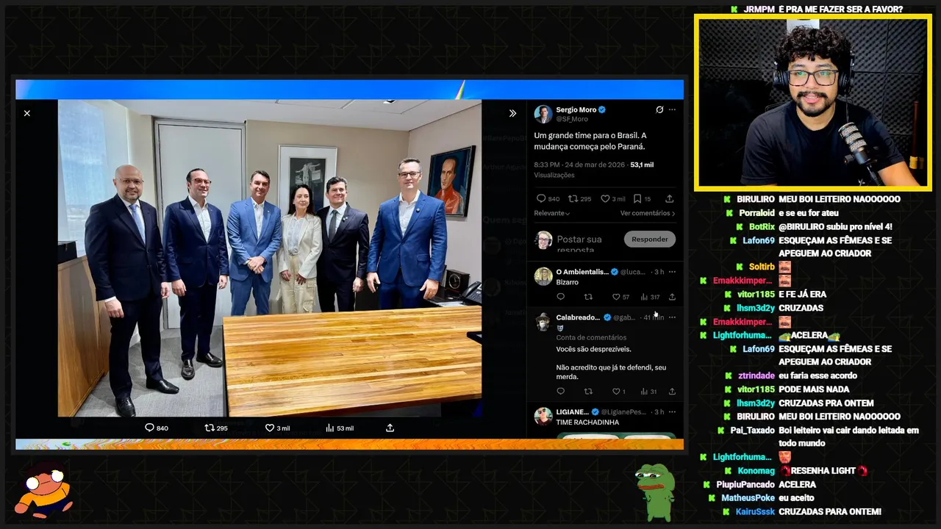Click chat username Porraloid
941x529 pixels.
[x=757, y=213]
